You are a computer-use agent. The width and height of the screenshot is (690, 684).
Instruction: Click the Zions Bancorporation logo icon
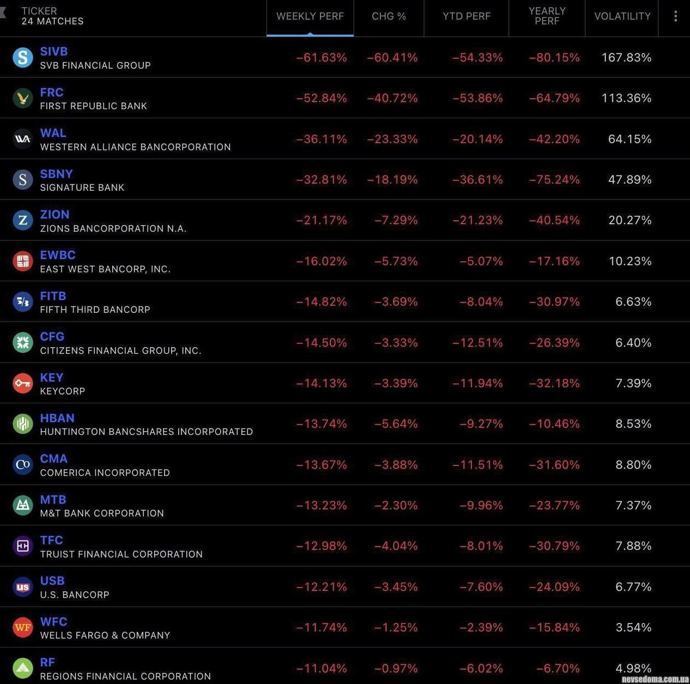point(22,220)
